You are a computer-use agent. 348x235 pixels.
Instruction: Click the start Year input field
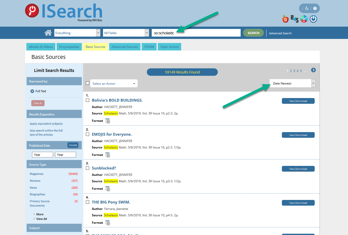43,155
